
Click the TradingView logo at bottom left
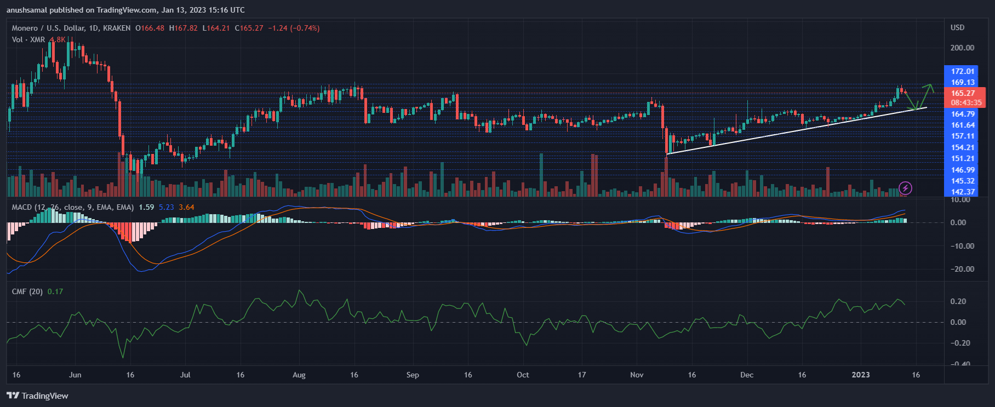click(x=13, y=395)
